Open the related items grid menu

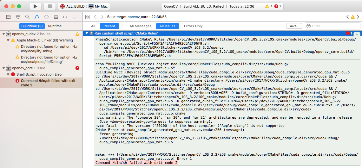87,17
